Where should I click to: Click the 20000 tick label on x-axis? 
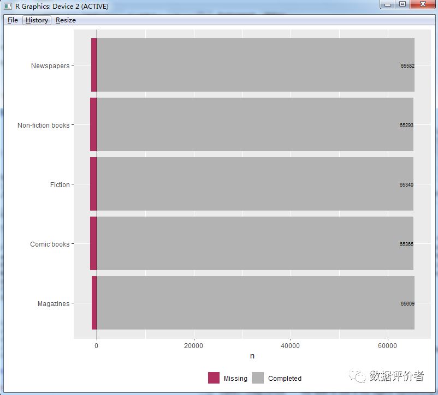click(x=193, y=346)
